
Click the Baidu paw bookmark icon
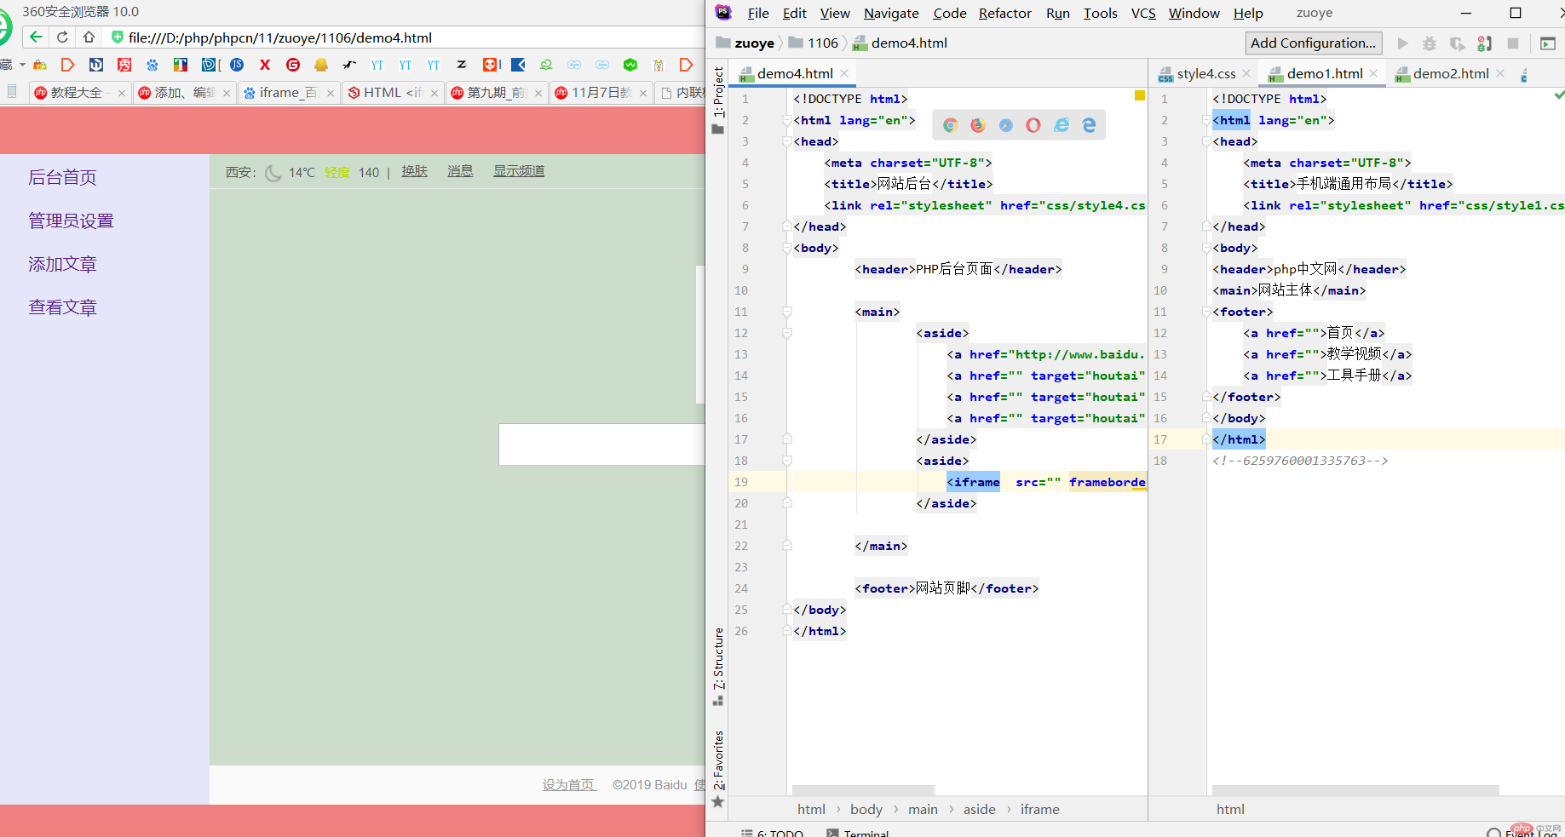tap(152, 65)
